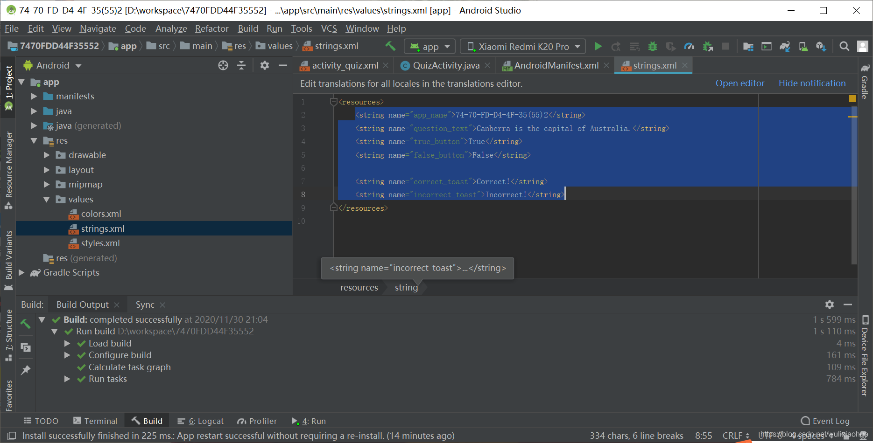Click the Debug app bug icon
This screenshot has height=443, width=873.
pyautogui.click(x=653, y=46)
